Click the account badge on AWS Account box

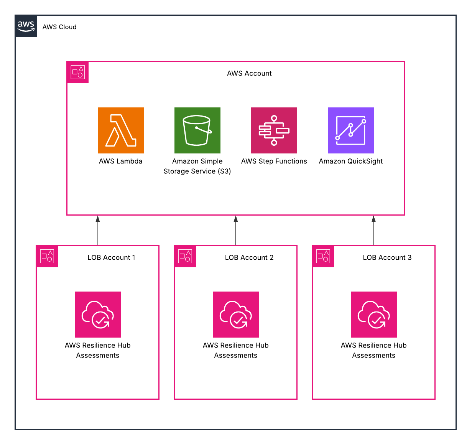click(77, 72)
